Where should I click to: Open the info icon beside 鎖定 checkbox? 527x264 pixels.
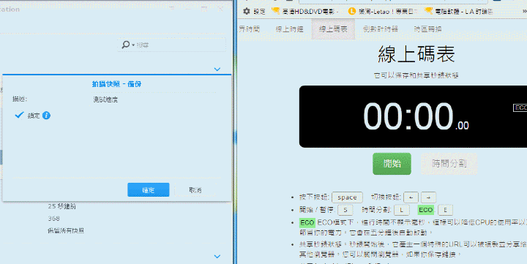pyautogui.click(x=46, y=116)
